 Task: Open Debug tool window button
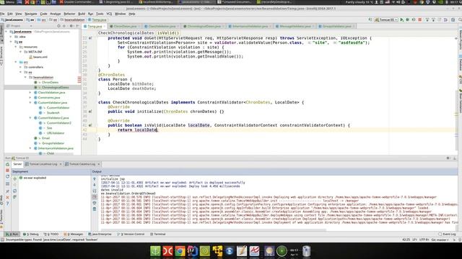click(31, 235)
